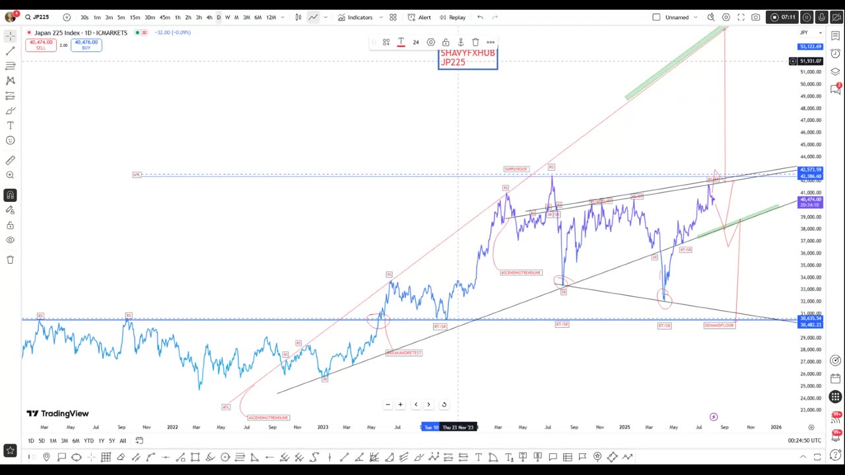Choose the candlestick chart style
This screenshot has width=845, height=475.
pyautogui.click(x=298, y=17)
